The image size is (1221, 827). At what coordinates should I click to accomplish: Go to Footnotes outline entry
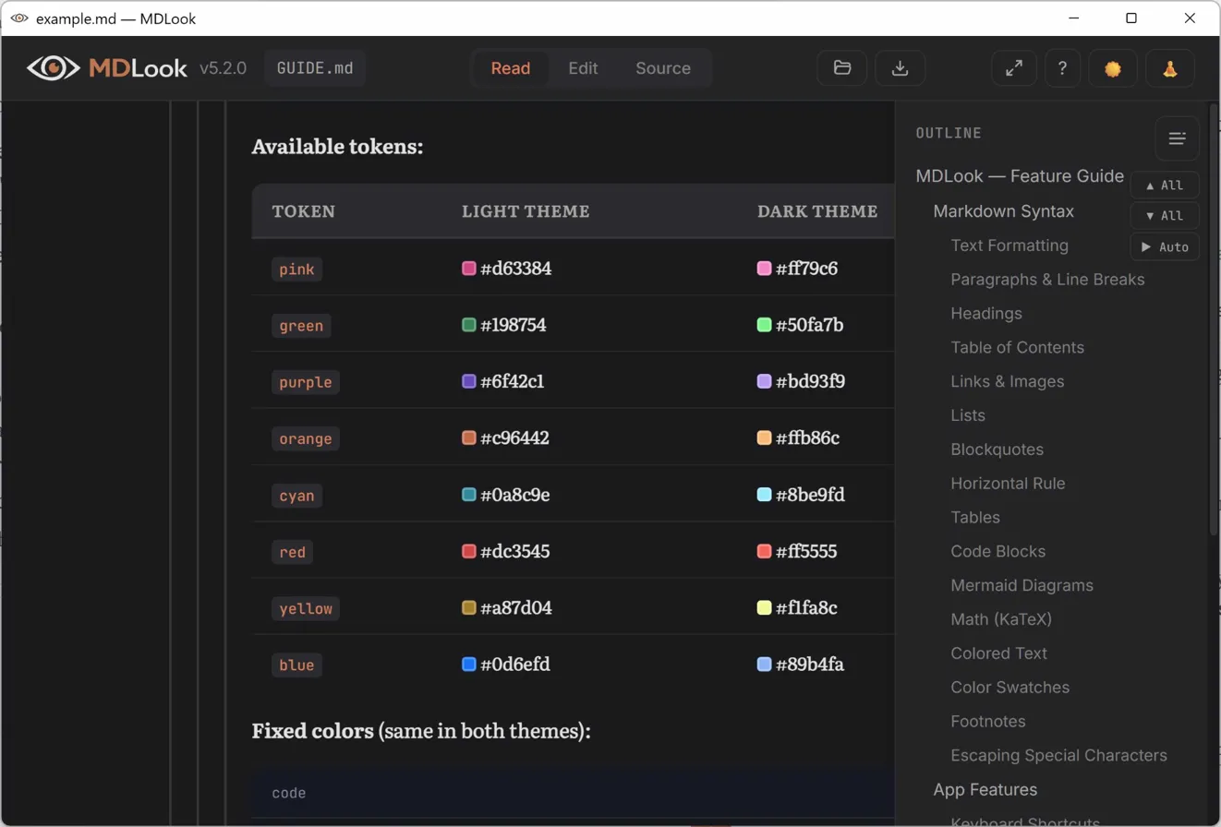pyautogui.click(x=988, y=721)
